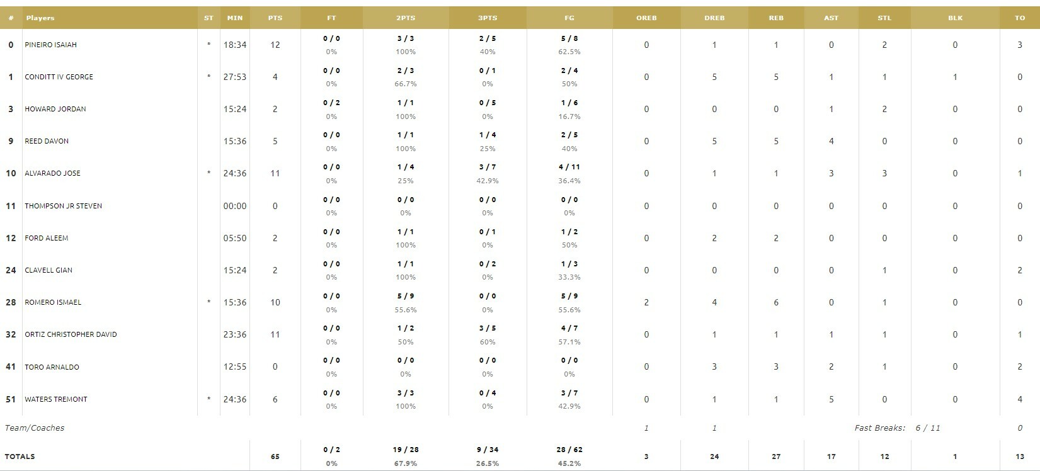Select the REB column header

[776, 18]
